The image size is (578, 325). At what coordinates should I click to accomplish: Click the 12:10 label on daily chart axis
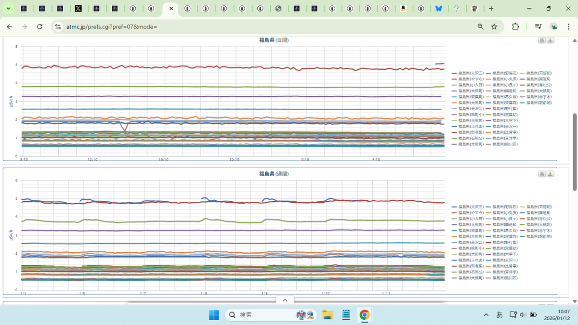click(92, 159)
